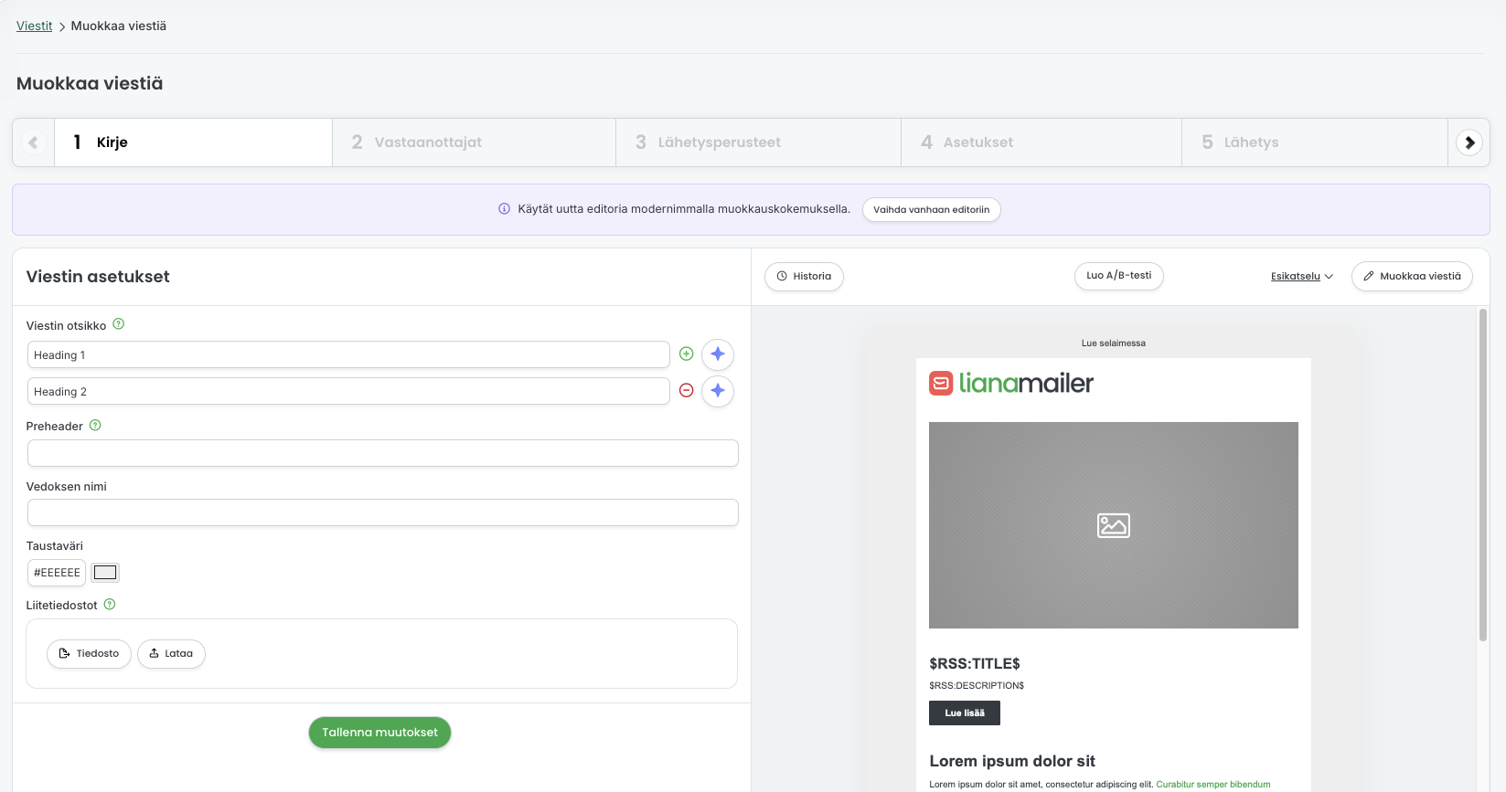This screenshot has height=792, width=1506.
Task: Switch to step 5 Lähetys tab
Action: pyautogui.click(x=1314, y=143)
